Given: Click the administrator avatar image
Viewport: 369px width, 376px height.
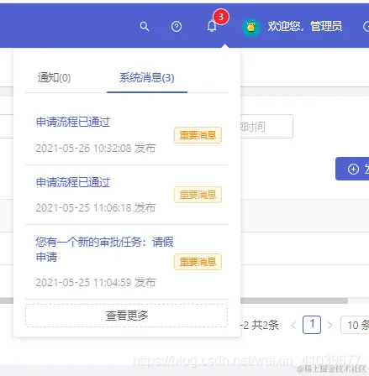Looking at the screenshot, I should point(251,27).
